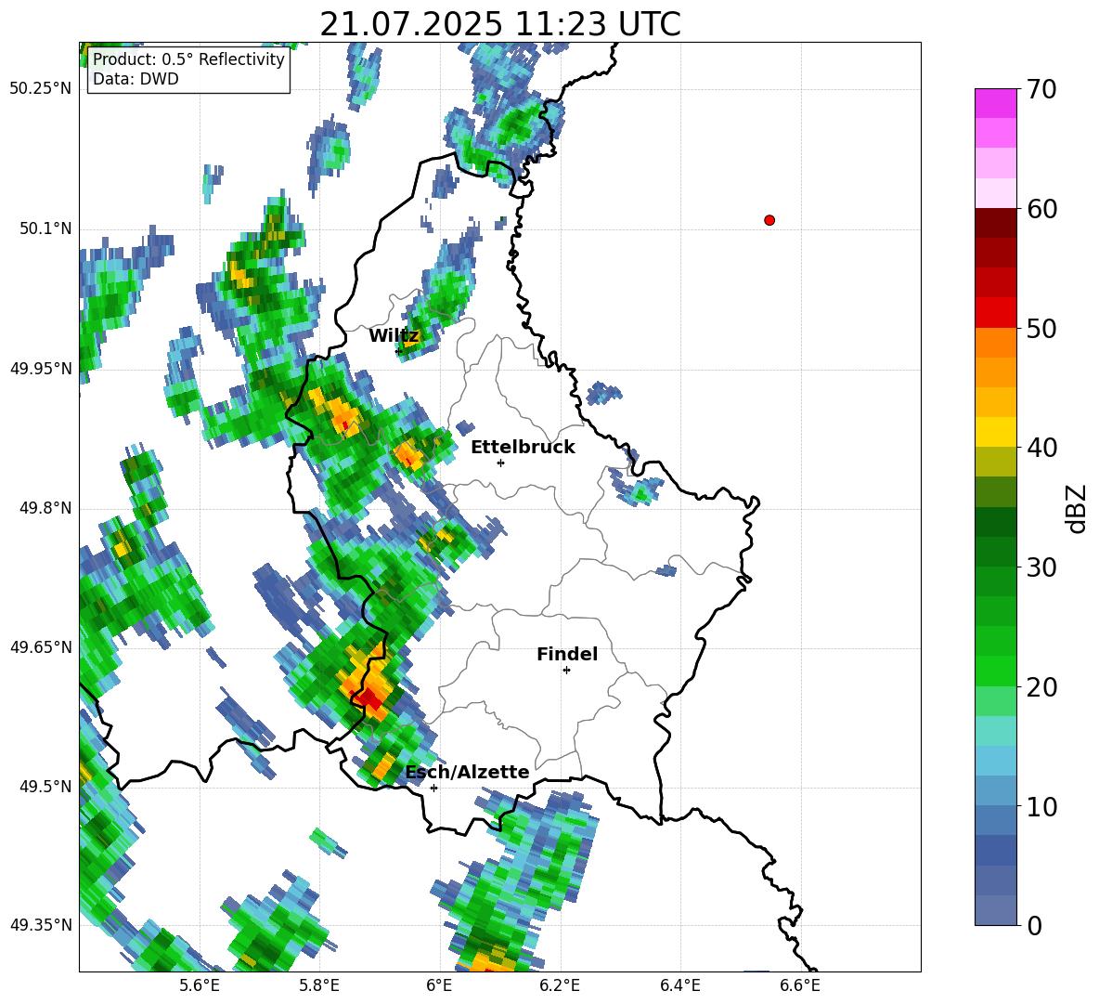
Task: Select the Findel location label
Action: click(x=567, y=654)
